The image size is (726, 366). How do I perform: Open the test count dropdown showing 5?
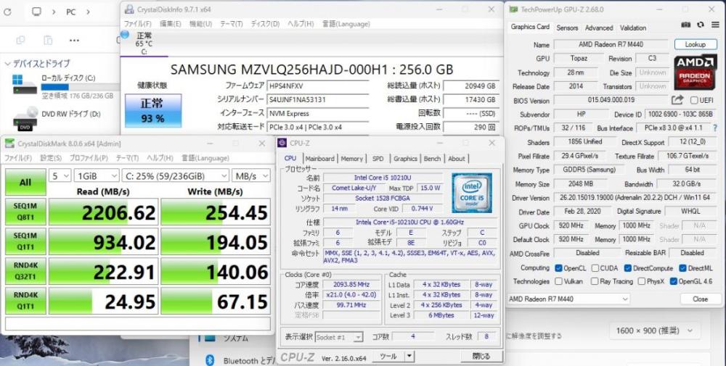point(60,175)
